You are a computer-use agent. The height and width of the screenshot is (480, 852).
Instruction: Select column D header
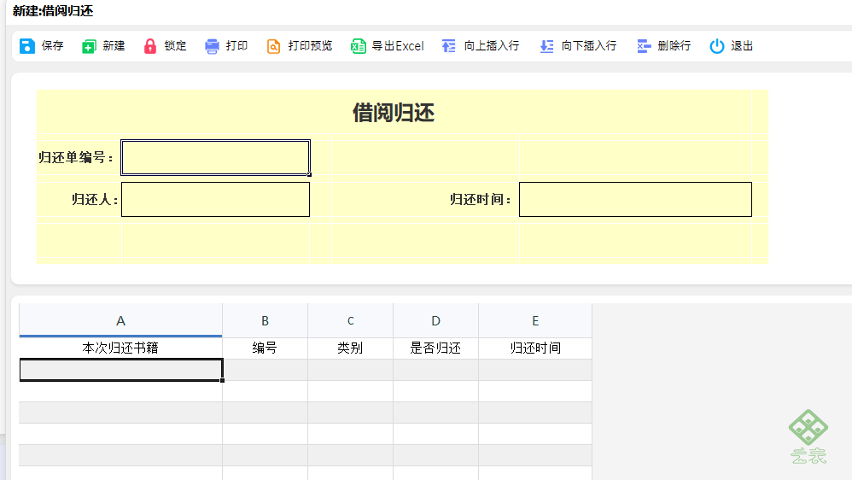pyautogui.click(x=435, y=321)
